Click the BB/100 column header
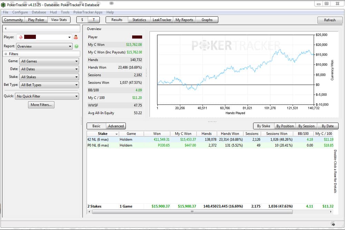 pos(303,134)
